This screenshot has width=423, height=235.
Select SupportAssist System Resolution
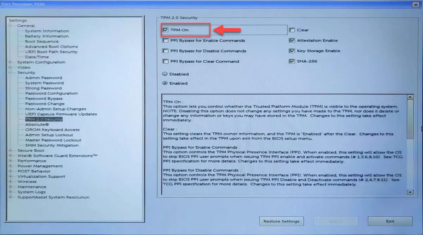tap(53, 197)
